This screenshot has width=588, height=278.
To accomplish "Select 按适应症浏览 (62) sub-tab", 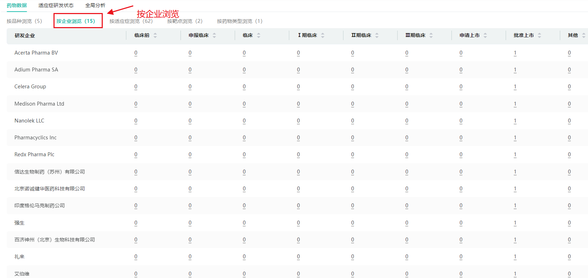I will (x=131, y=21).
